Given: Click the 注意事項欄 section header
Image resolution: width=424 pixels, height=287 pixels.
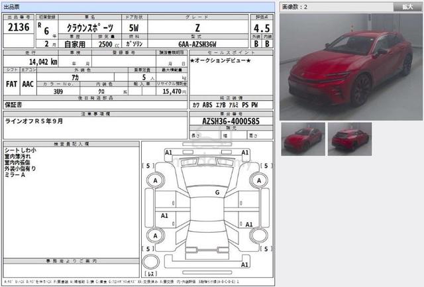Looking at the screenshot, I should [95, 114].
